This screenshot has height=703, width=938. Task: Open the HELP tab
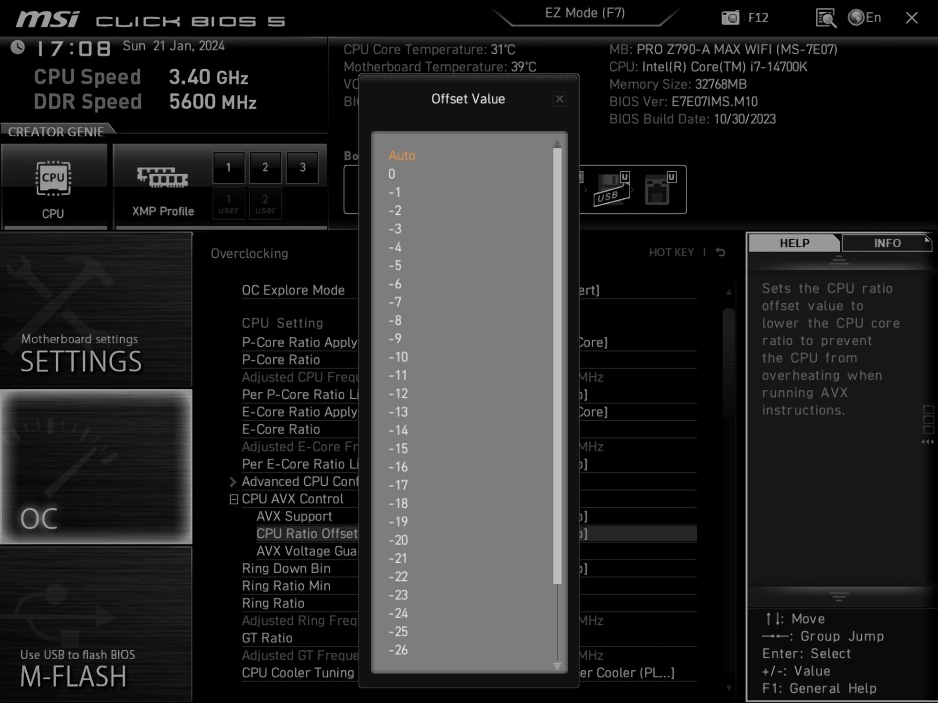[x=794, y=243]
